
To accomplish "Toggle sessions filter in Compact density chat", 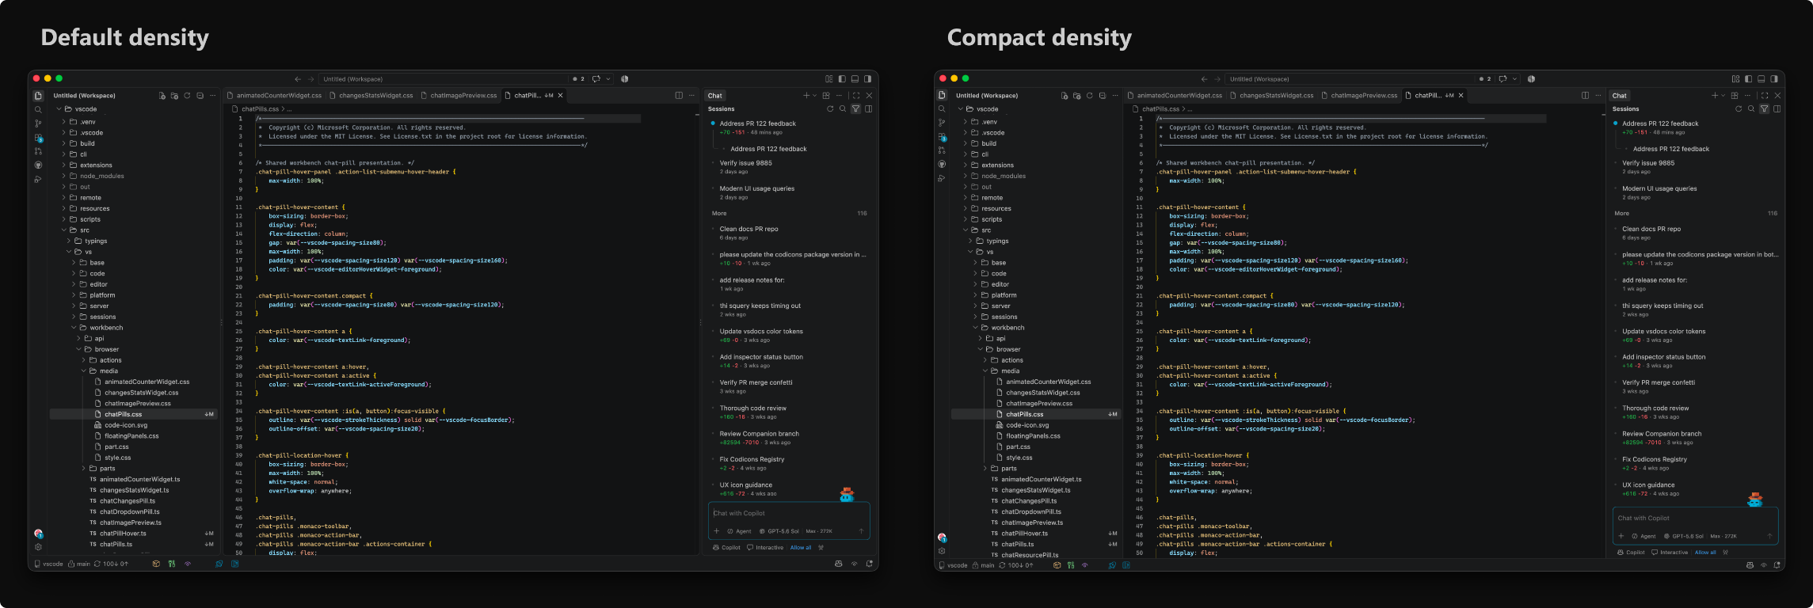I will tap(1764, 109).
